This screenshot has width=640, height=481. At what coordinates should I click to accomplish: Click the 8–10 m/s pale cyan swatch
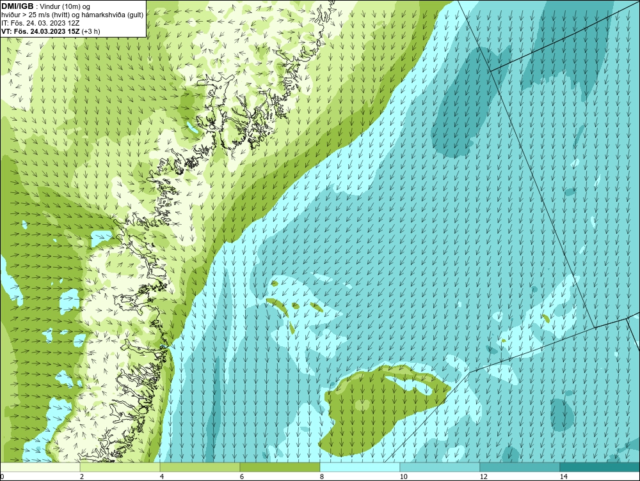360,467
